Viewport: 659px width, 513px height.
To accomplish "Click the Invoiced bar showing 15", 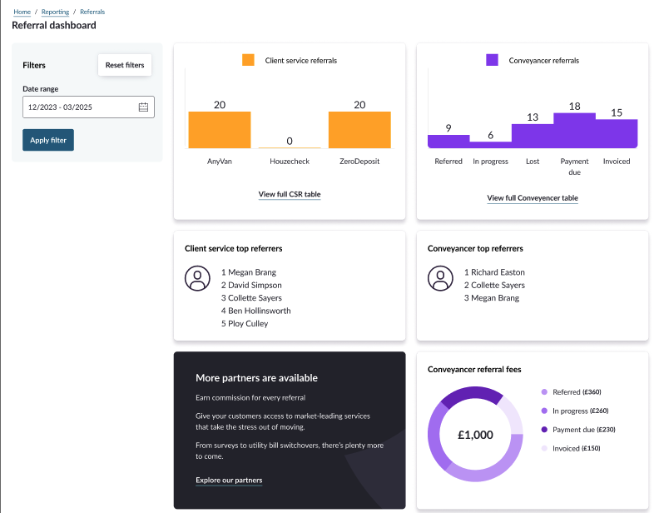I will [x=617, y=134].
